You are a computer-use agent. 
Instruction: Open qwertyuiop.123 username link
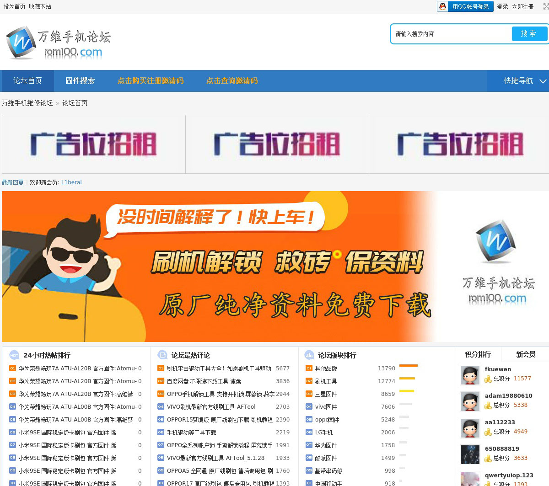(x=509, y=475)
